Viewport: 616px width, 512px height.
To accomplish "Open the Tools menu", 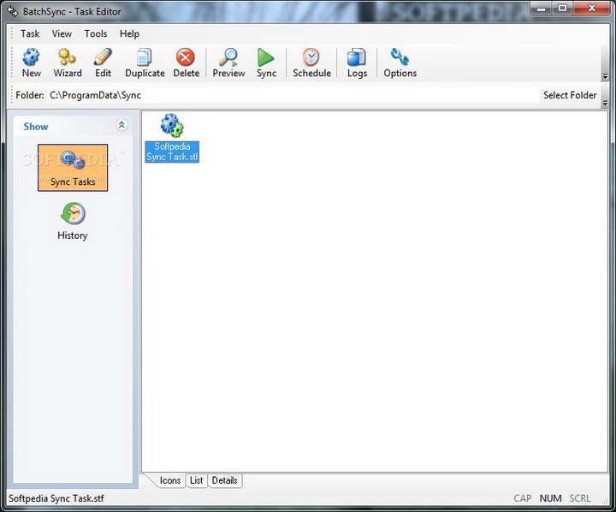I will pos(96,33).
